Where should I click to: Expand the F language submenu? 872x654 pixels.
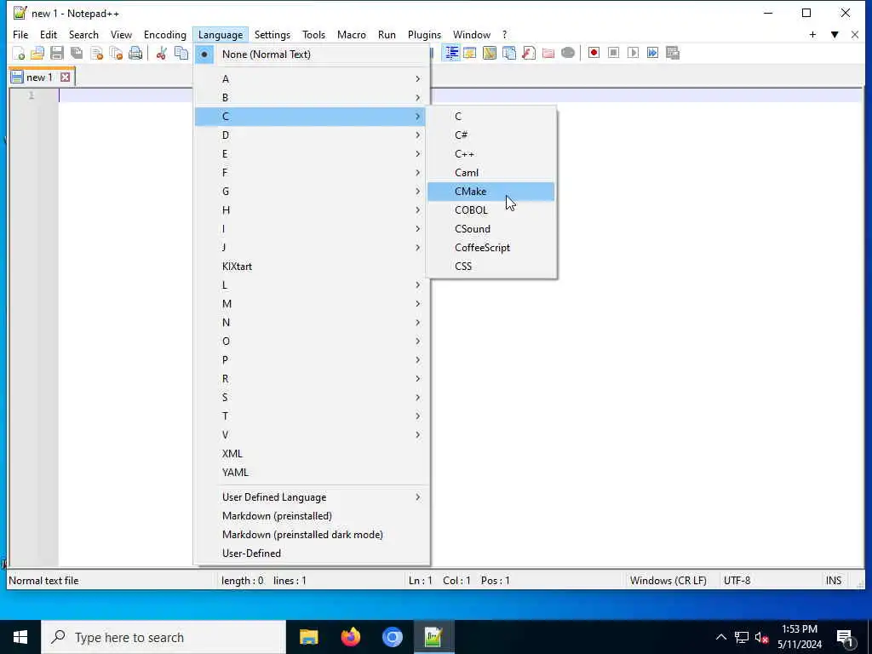point(312,173)
